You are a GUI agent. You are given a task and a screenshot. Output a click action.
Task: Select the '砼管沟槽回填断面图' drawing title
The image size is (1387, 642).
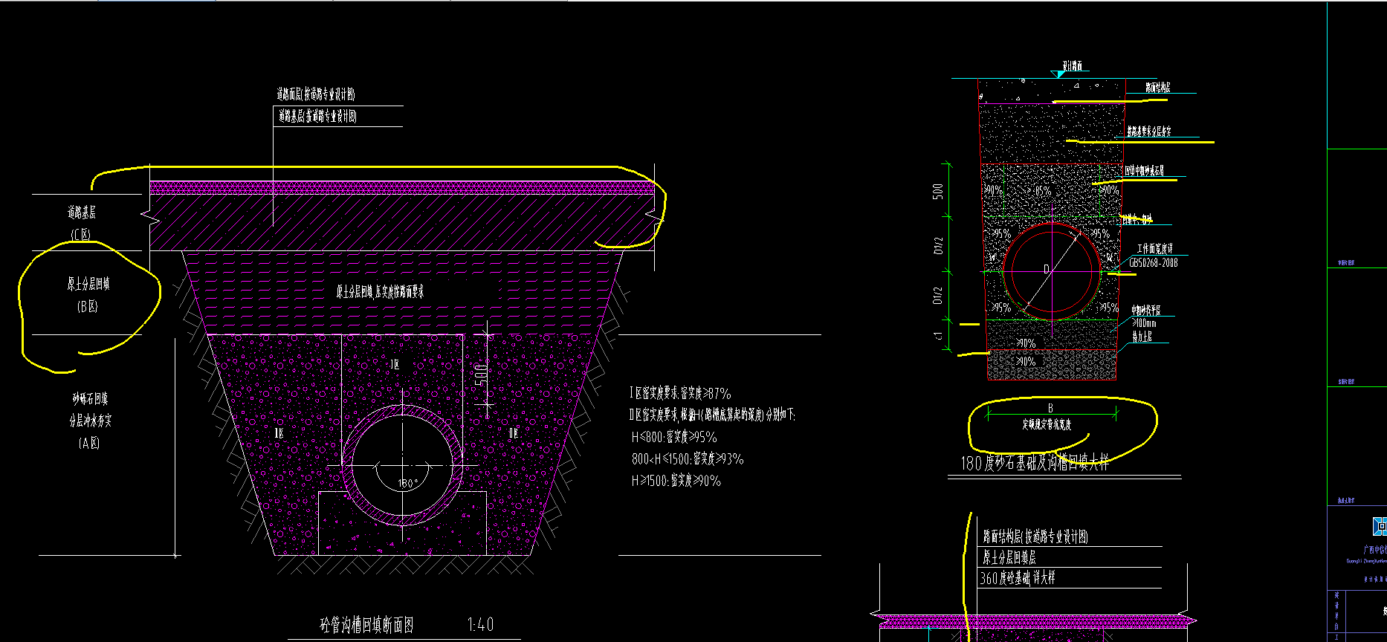366,625
